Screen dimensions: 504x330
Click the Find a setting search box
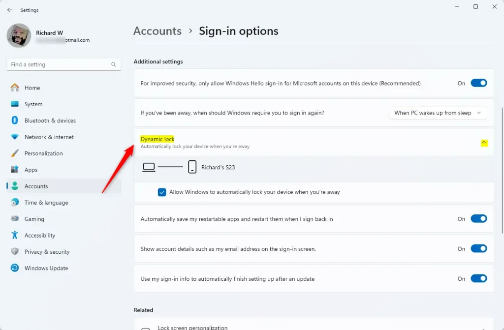59,64
